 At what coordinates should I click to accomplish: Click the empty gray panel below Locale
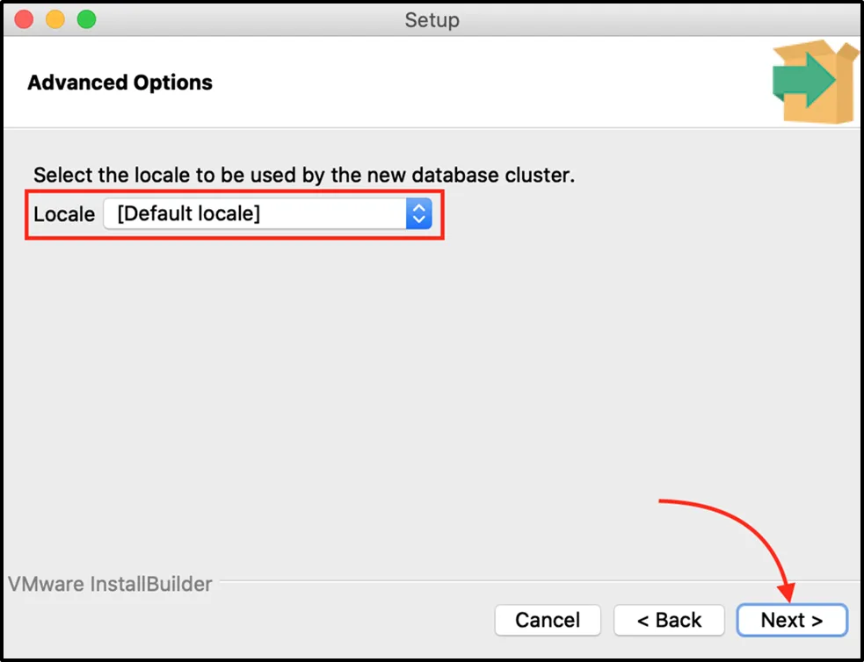[431, 395]
